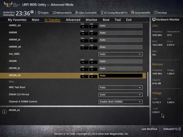This screenshot has width=183, height=137.
Task: Click Vcore 0.976 V value
Action: point(171,45)
